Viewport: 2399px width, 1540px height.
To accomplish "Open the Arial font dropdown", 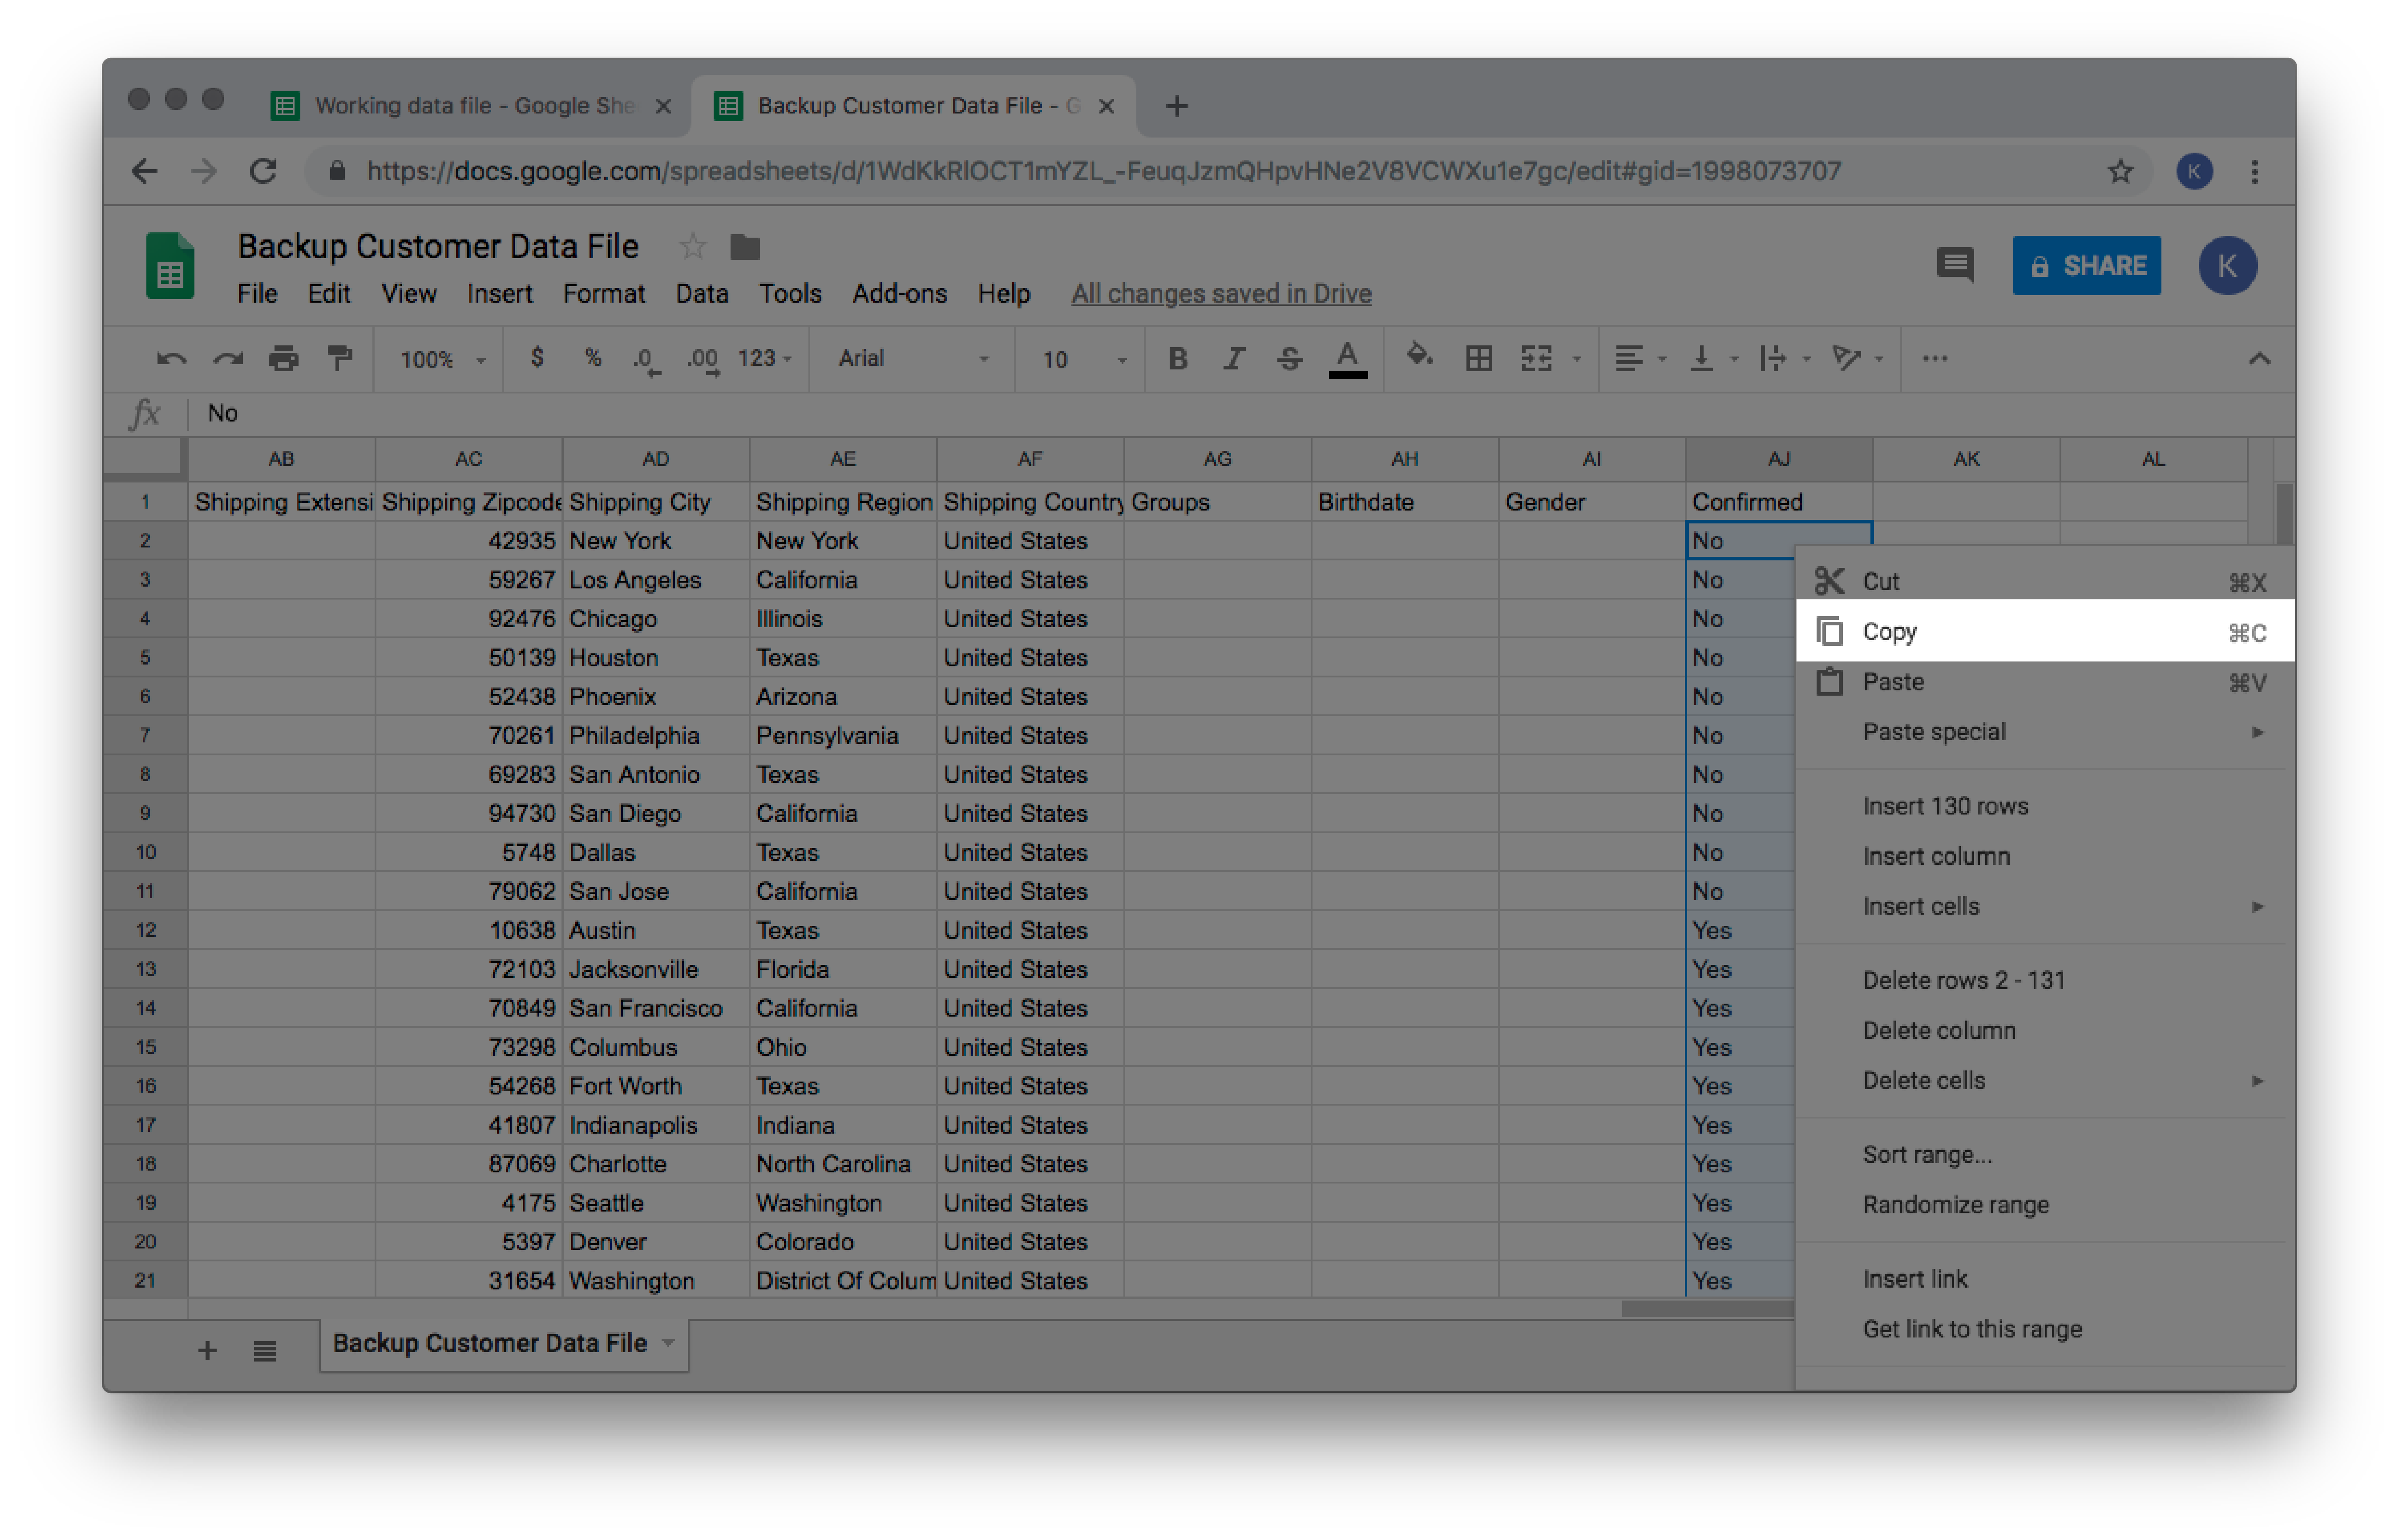I will 913,358.
